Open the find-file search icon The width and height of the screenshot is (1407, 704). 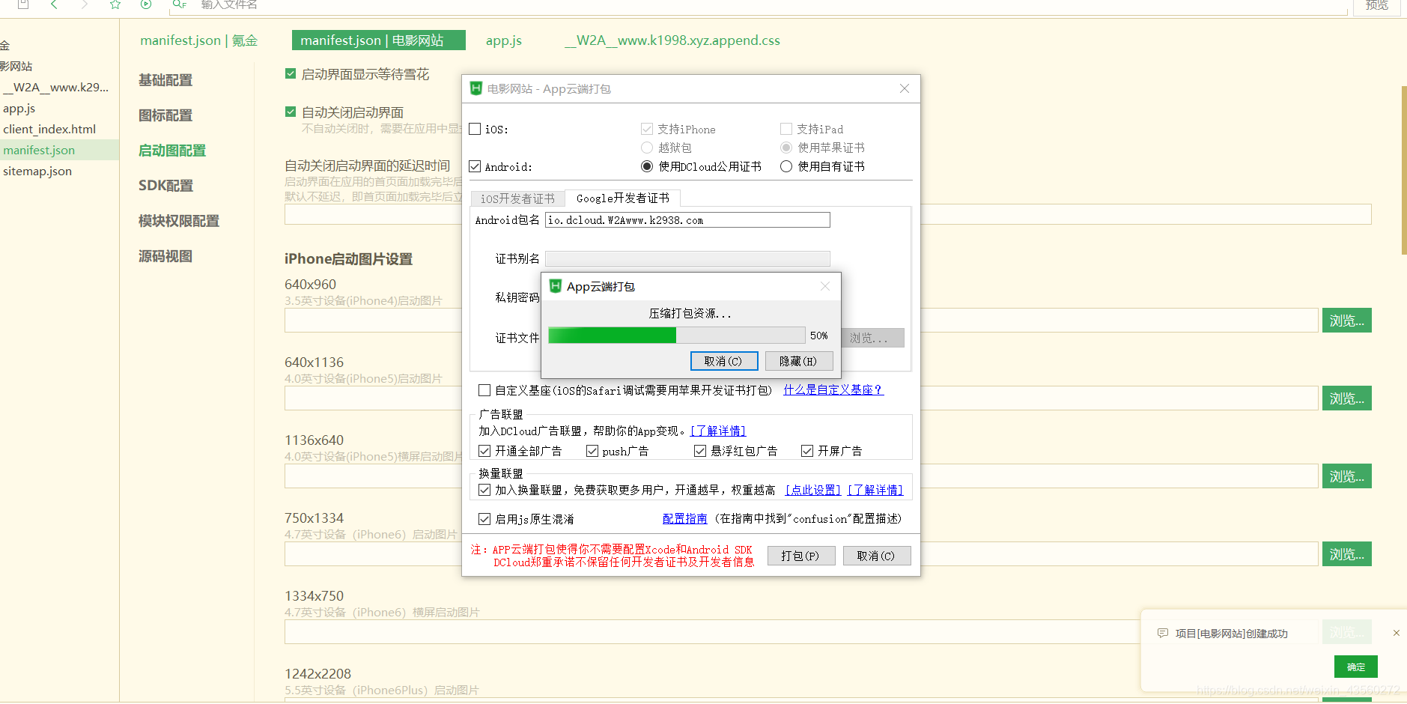[x=178, y=5]
